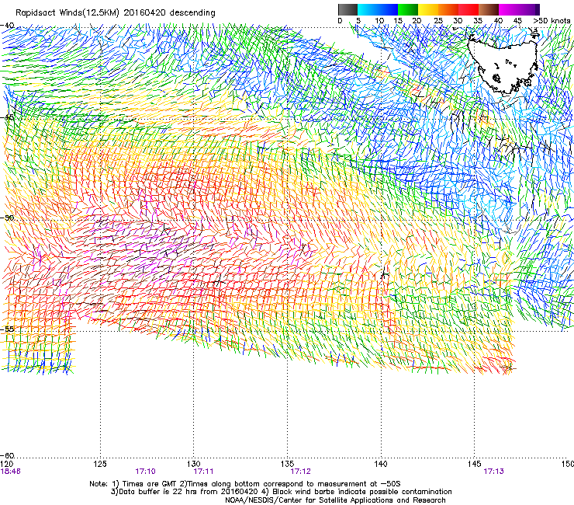The width and height of the screenshot is (574, 505).
Task: Click the '25' legend scale label
Action: pyautogui.click(x=438, y=21)
